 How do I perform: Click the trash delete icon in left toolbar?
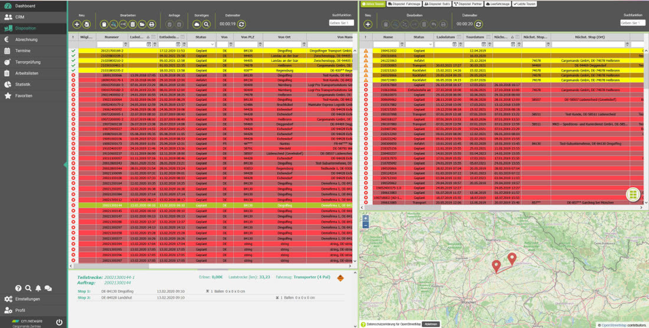tap(132, 24)
